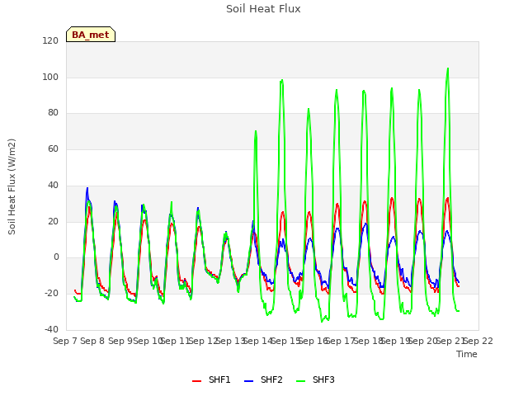The height and width of the screenshot is (396, 528).
Task: Click the SHF3 peak near Sep 15
Action: point(282,80)
